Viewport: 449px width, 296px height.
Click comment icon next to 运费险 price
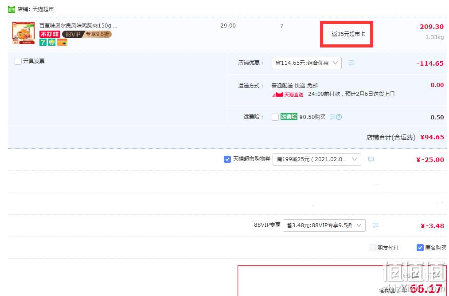point(332,117)
